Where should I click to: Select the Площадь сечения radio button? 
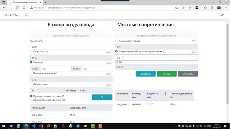pyautogui.click(x=31, y=73)
